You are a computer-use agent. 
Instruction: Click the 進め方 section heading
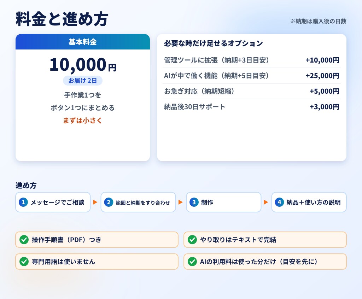pyautogui.click(x=26, y=186)
